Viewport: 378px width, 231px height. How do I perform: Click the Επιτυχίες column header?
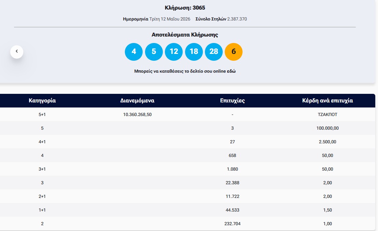coord(232,100)
